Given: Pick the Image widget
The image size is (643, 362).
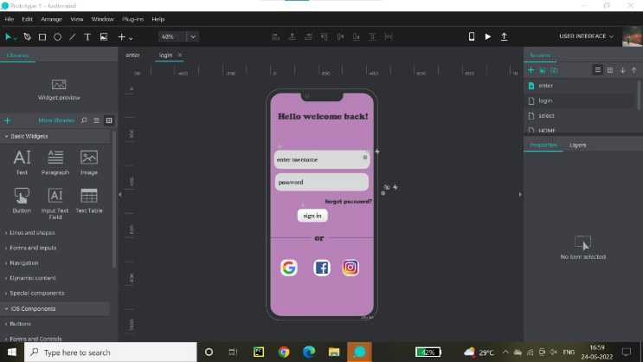Looking at the screenshot, I should pyautogui.click(x=89, y=163).
